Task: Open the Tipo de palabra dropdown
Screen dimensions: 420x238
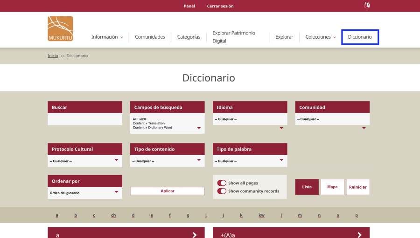Action: 250,161
